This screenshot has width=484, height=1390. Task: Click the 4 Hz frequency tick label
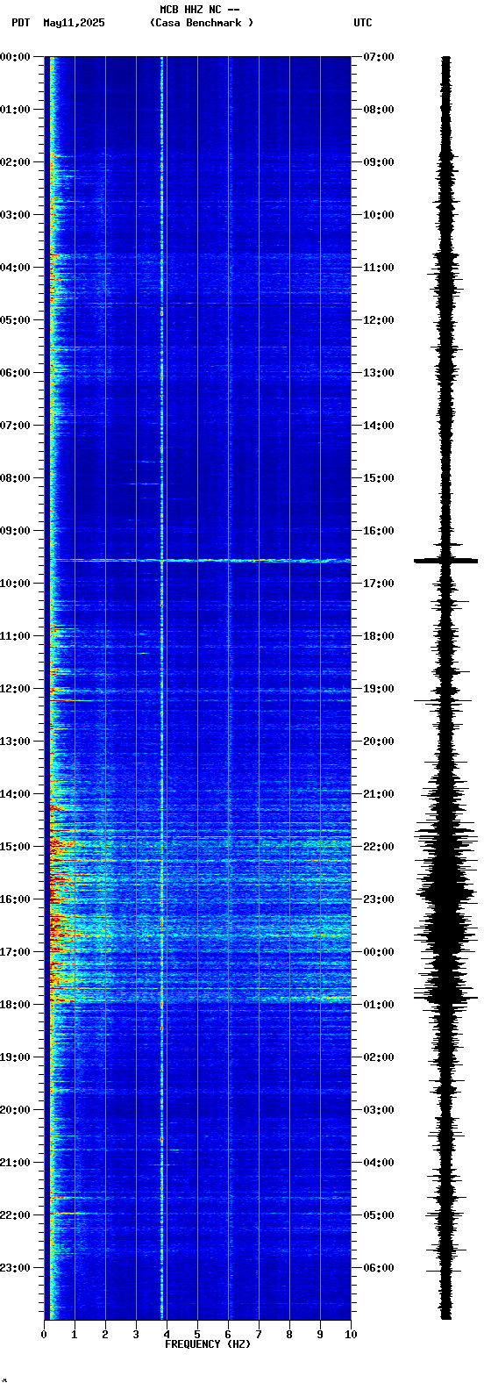167,1335
